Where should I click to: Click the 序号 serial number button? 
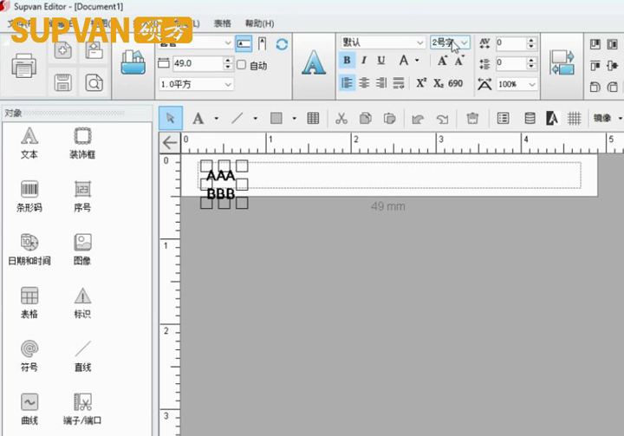pyautogui.click(x=82, y=195)
